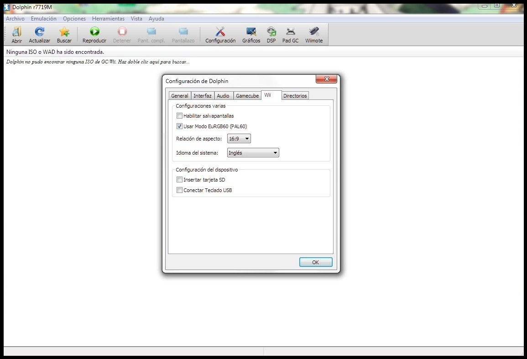This screenshot has height=359, width=527.
Task: Open the Relación de aspecto 16:9 dropdown
Action: coord(239,139)
